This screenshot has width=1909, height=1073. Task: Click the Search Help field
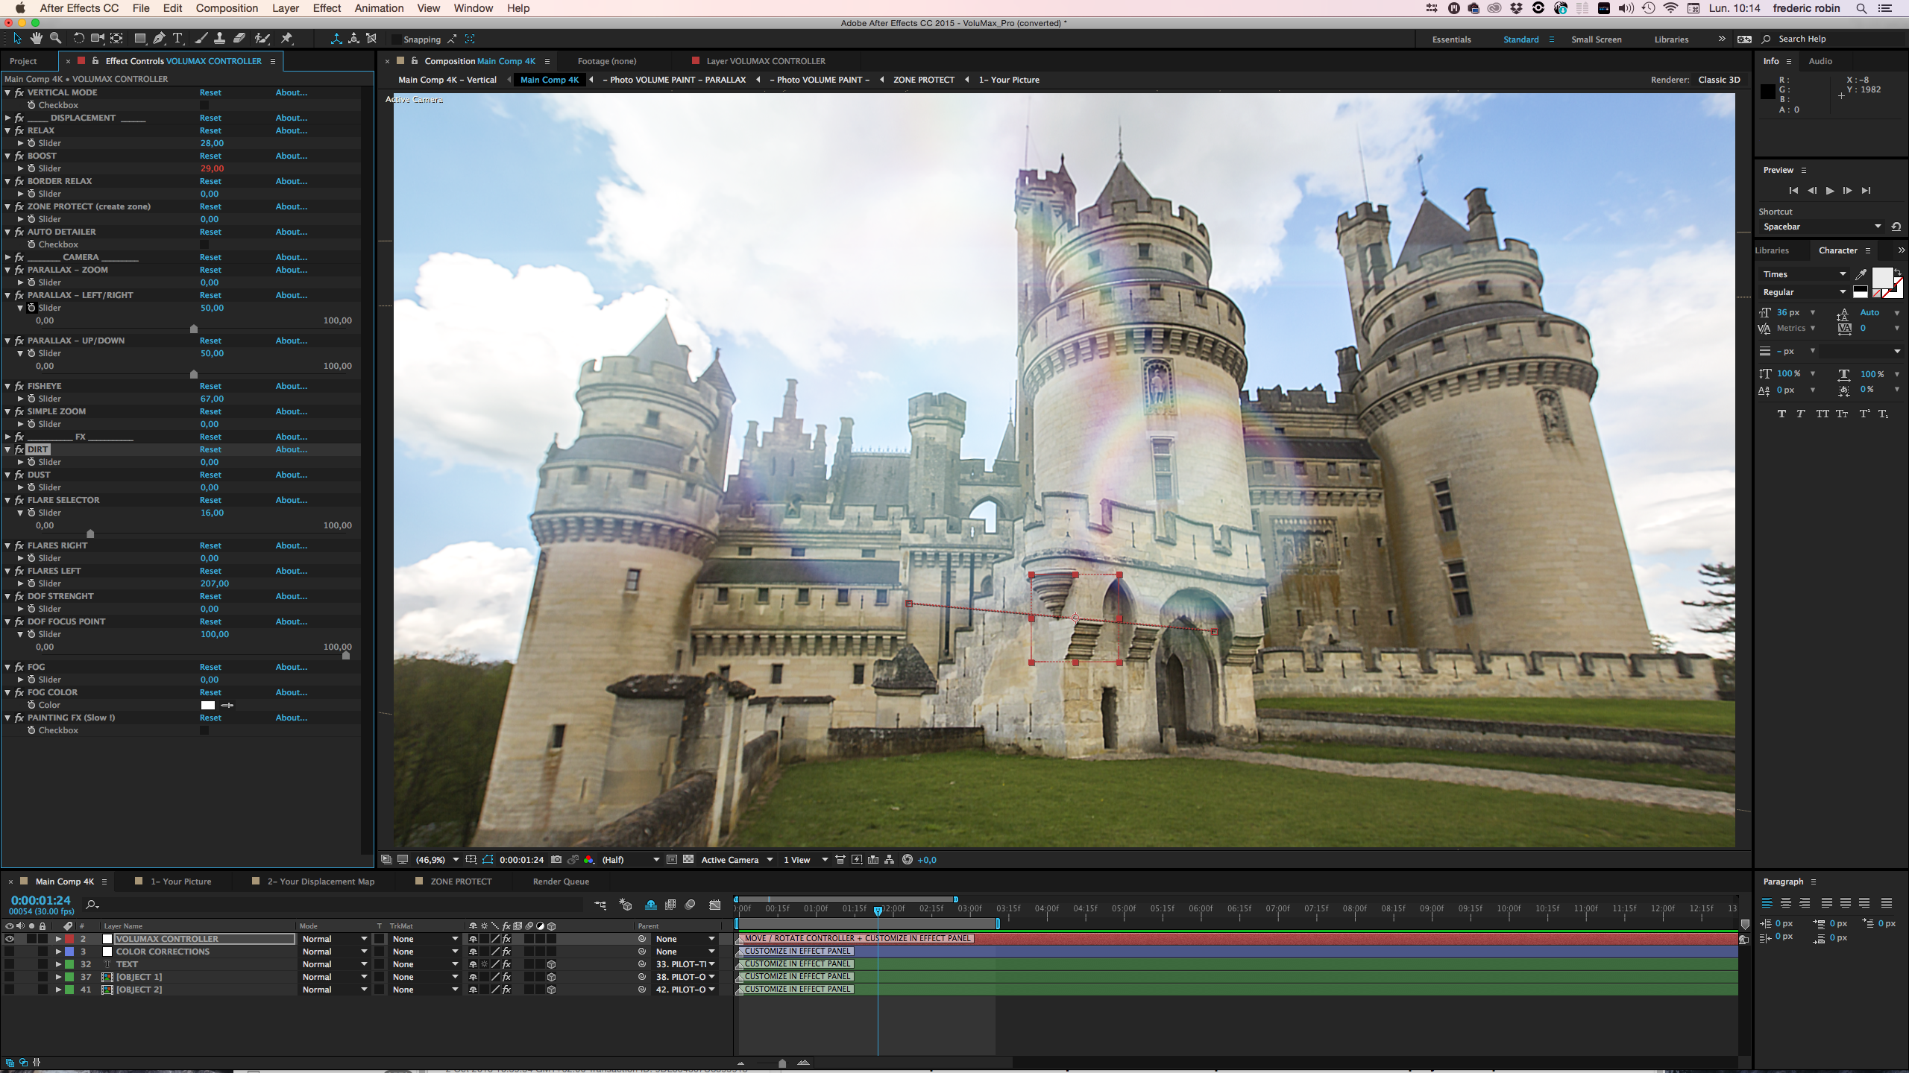coord(1805,38)
